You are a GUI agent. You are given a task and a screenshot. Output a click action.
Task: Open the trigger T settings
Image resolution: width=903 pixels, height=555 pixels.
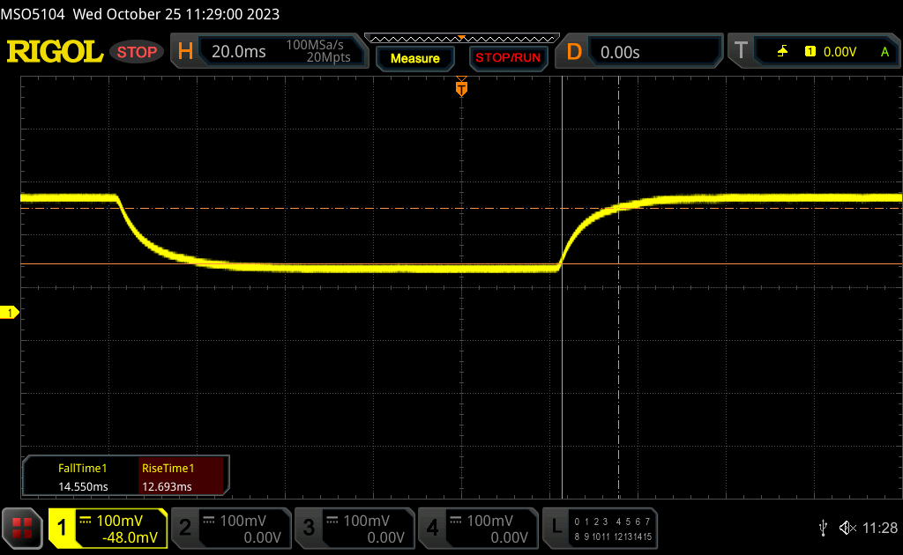coord(741,50)
